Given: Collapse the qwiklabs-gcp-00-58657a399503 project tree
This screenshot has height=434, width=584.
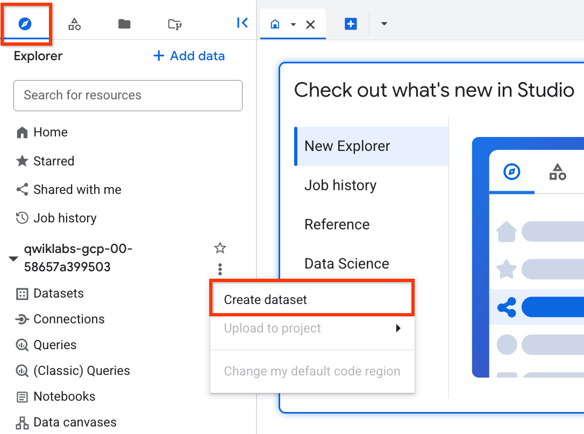Looking at the screenshot, I should pos(13,258).
